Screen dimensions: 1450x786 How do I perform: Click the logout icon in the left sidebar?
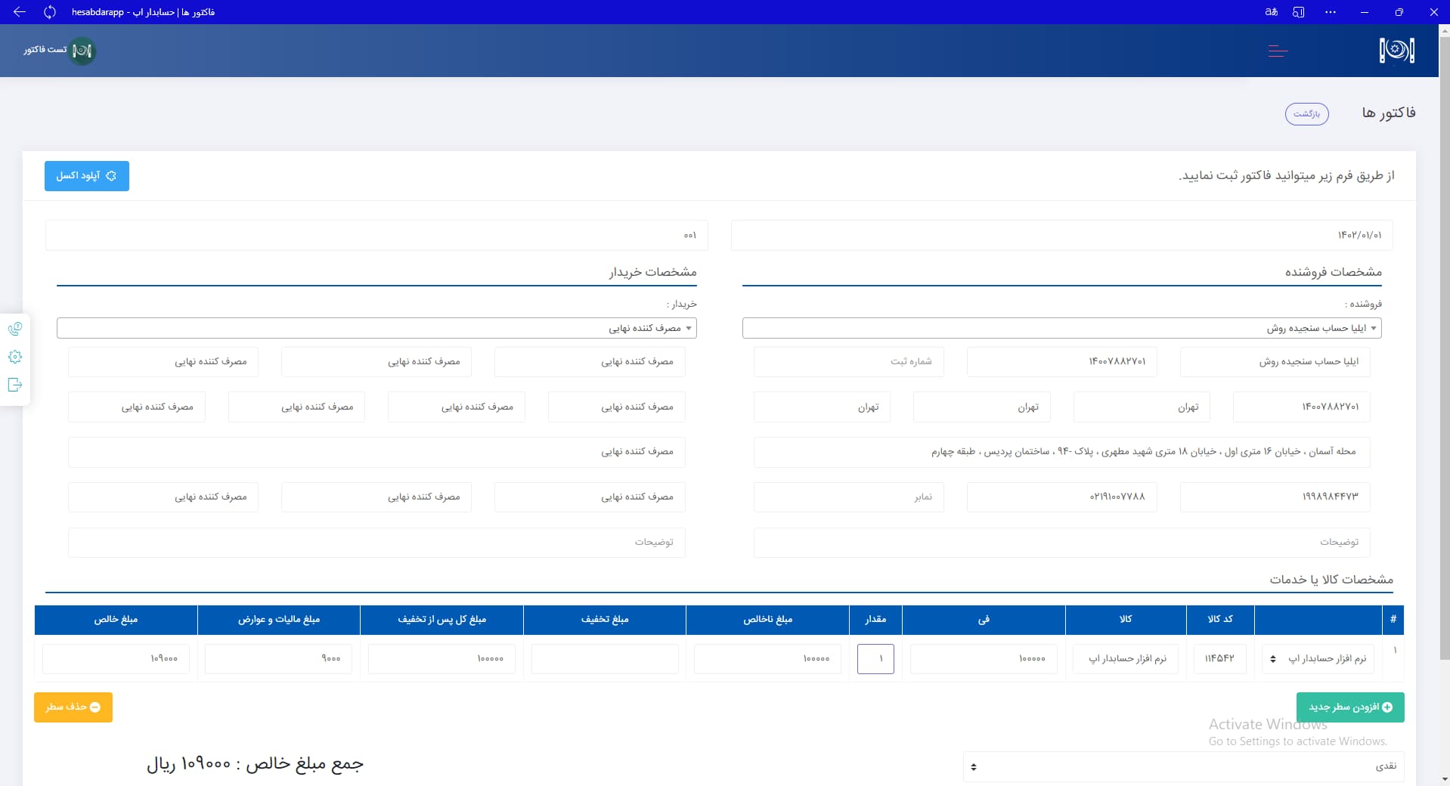click(x=15, y=385)
